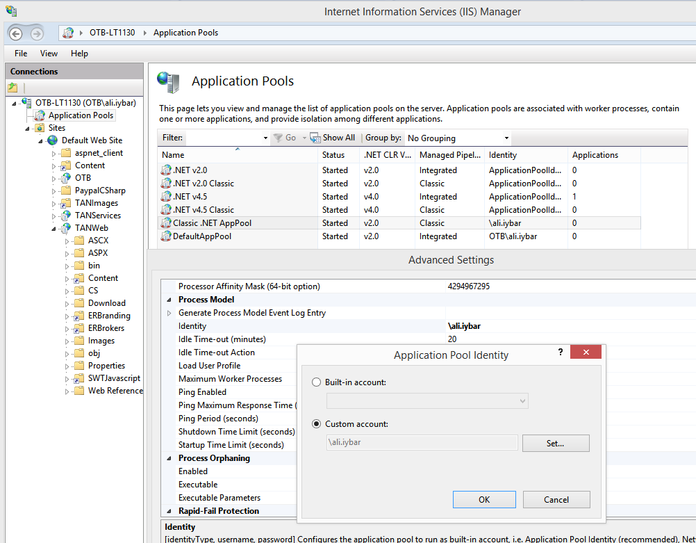
Task: Click the Set... button
Action: pos(555,444)
